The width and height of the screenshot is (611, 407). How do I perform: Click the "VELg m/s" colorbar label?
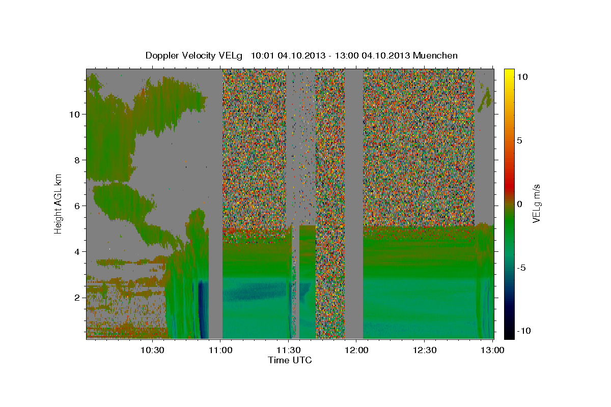536,203
